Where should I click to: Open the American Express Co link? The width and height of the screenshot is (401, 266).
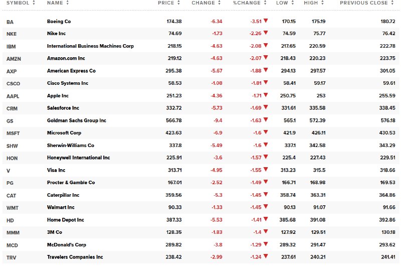(71, 71)
